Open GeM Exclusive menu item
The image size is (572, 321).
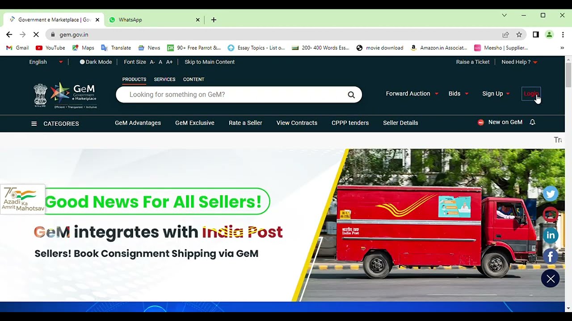pos(195,123)
